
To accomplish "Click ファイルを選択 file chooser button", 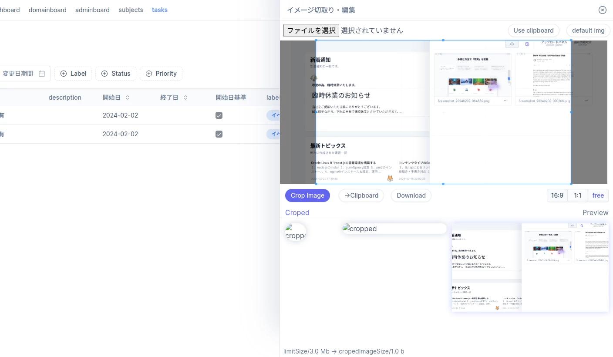I will (x=311, y=30).
